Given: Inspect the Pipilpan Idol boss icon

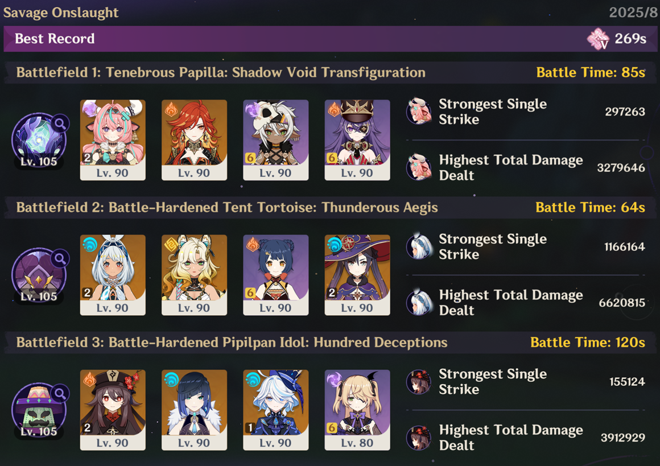Looking at the screenshot, I should click(x=39, y=410).
